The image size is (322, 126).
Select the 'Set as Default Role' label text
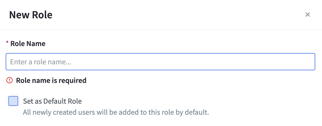tap(52, 101)
